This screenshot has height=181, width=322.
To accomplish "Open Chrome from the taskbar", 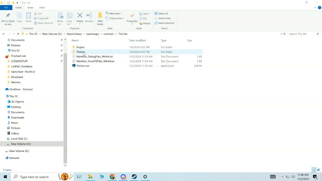I will (x=112, y=177).
